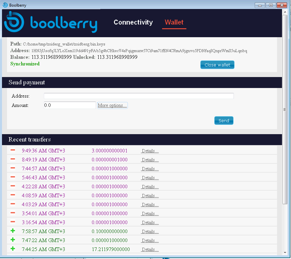The width and height of the screenshot is (291, 259).
Task: Click the green Synchronized status text
Action: pyautogui.click(x=25, y=64)
